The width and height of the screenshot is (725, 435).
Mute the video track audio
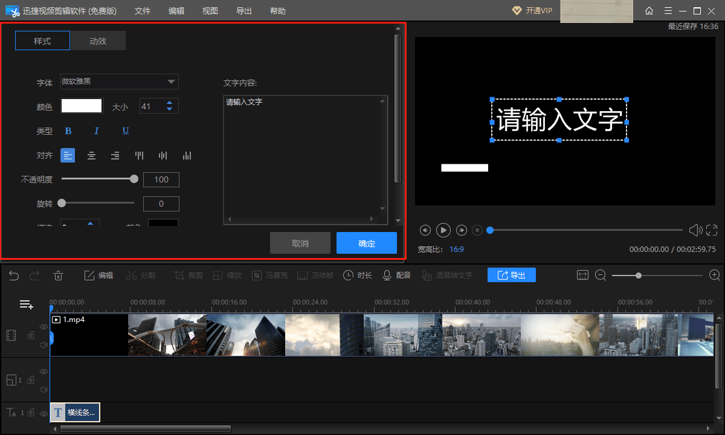(x=43, y=345)
